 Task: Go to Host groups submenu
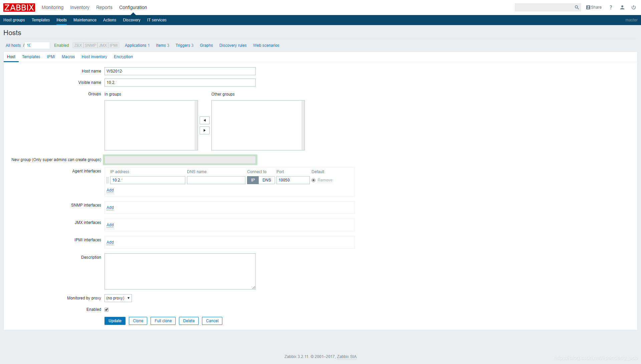pyautogui.click(x=14, y=20)
